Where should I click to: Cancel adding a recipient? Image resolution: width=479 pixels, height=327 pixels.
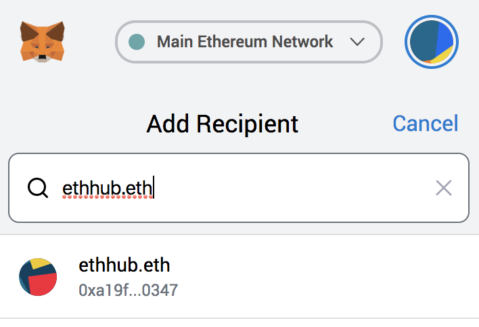point(426,124)
